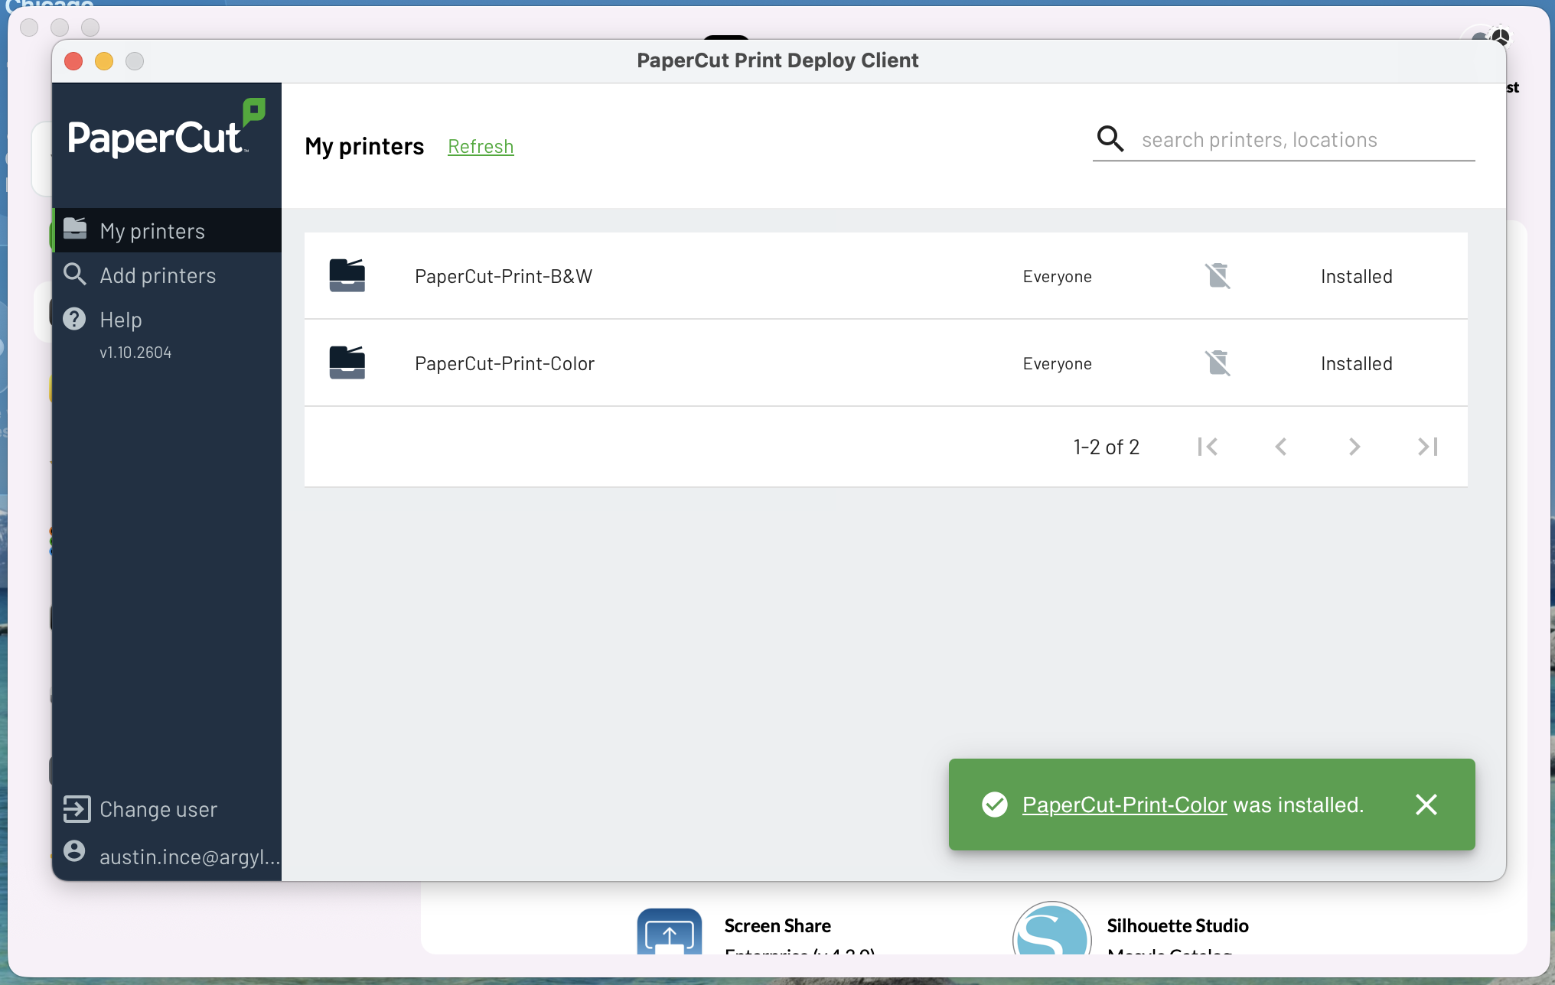
Task: Uninstall the PaperCut-Print-Color printer via its trash icon
Action: tap(1218, 363)
